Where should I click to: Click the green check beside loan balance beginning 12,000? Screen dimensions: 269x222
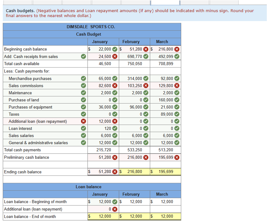[x=115, y=202]
